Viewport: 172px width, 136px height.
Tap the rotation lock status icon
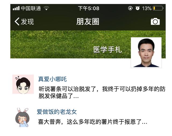[130, 8]
